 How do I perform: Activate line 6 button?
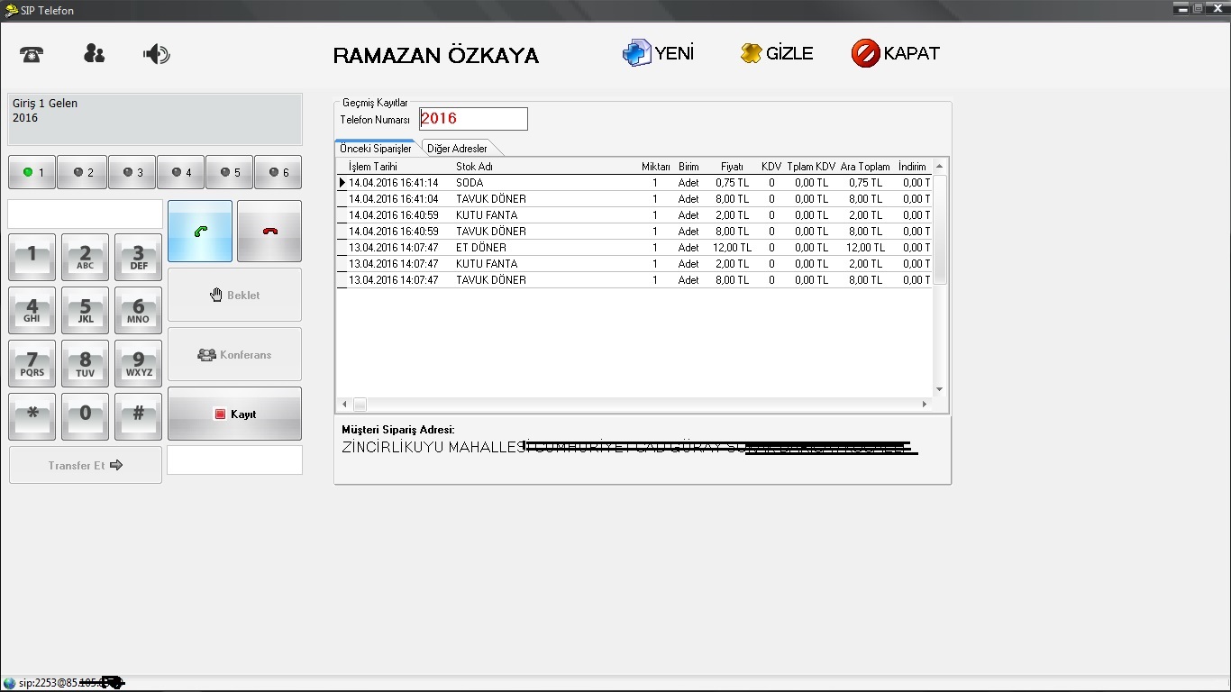pyautogui.click(x=278, y=172)
